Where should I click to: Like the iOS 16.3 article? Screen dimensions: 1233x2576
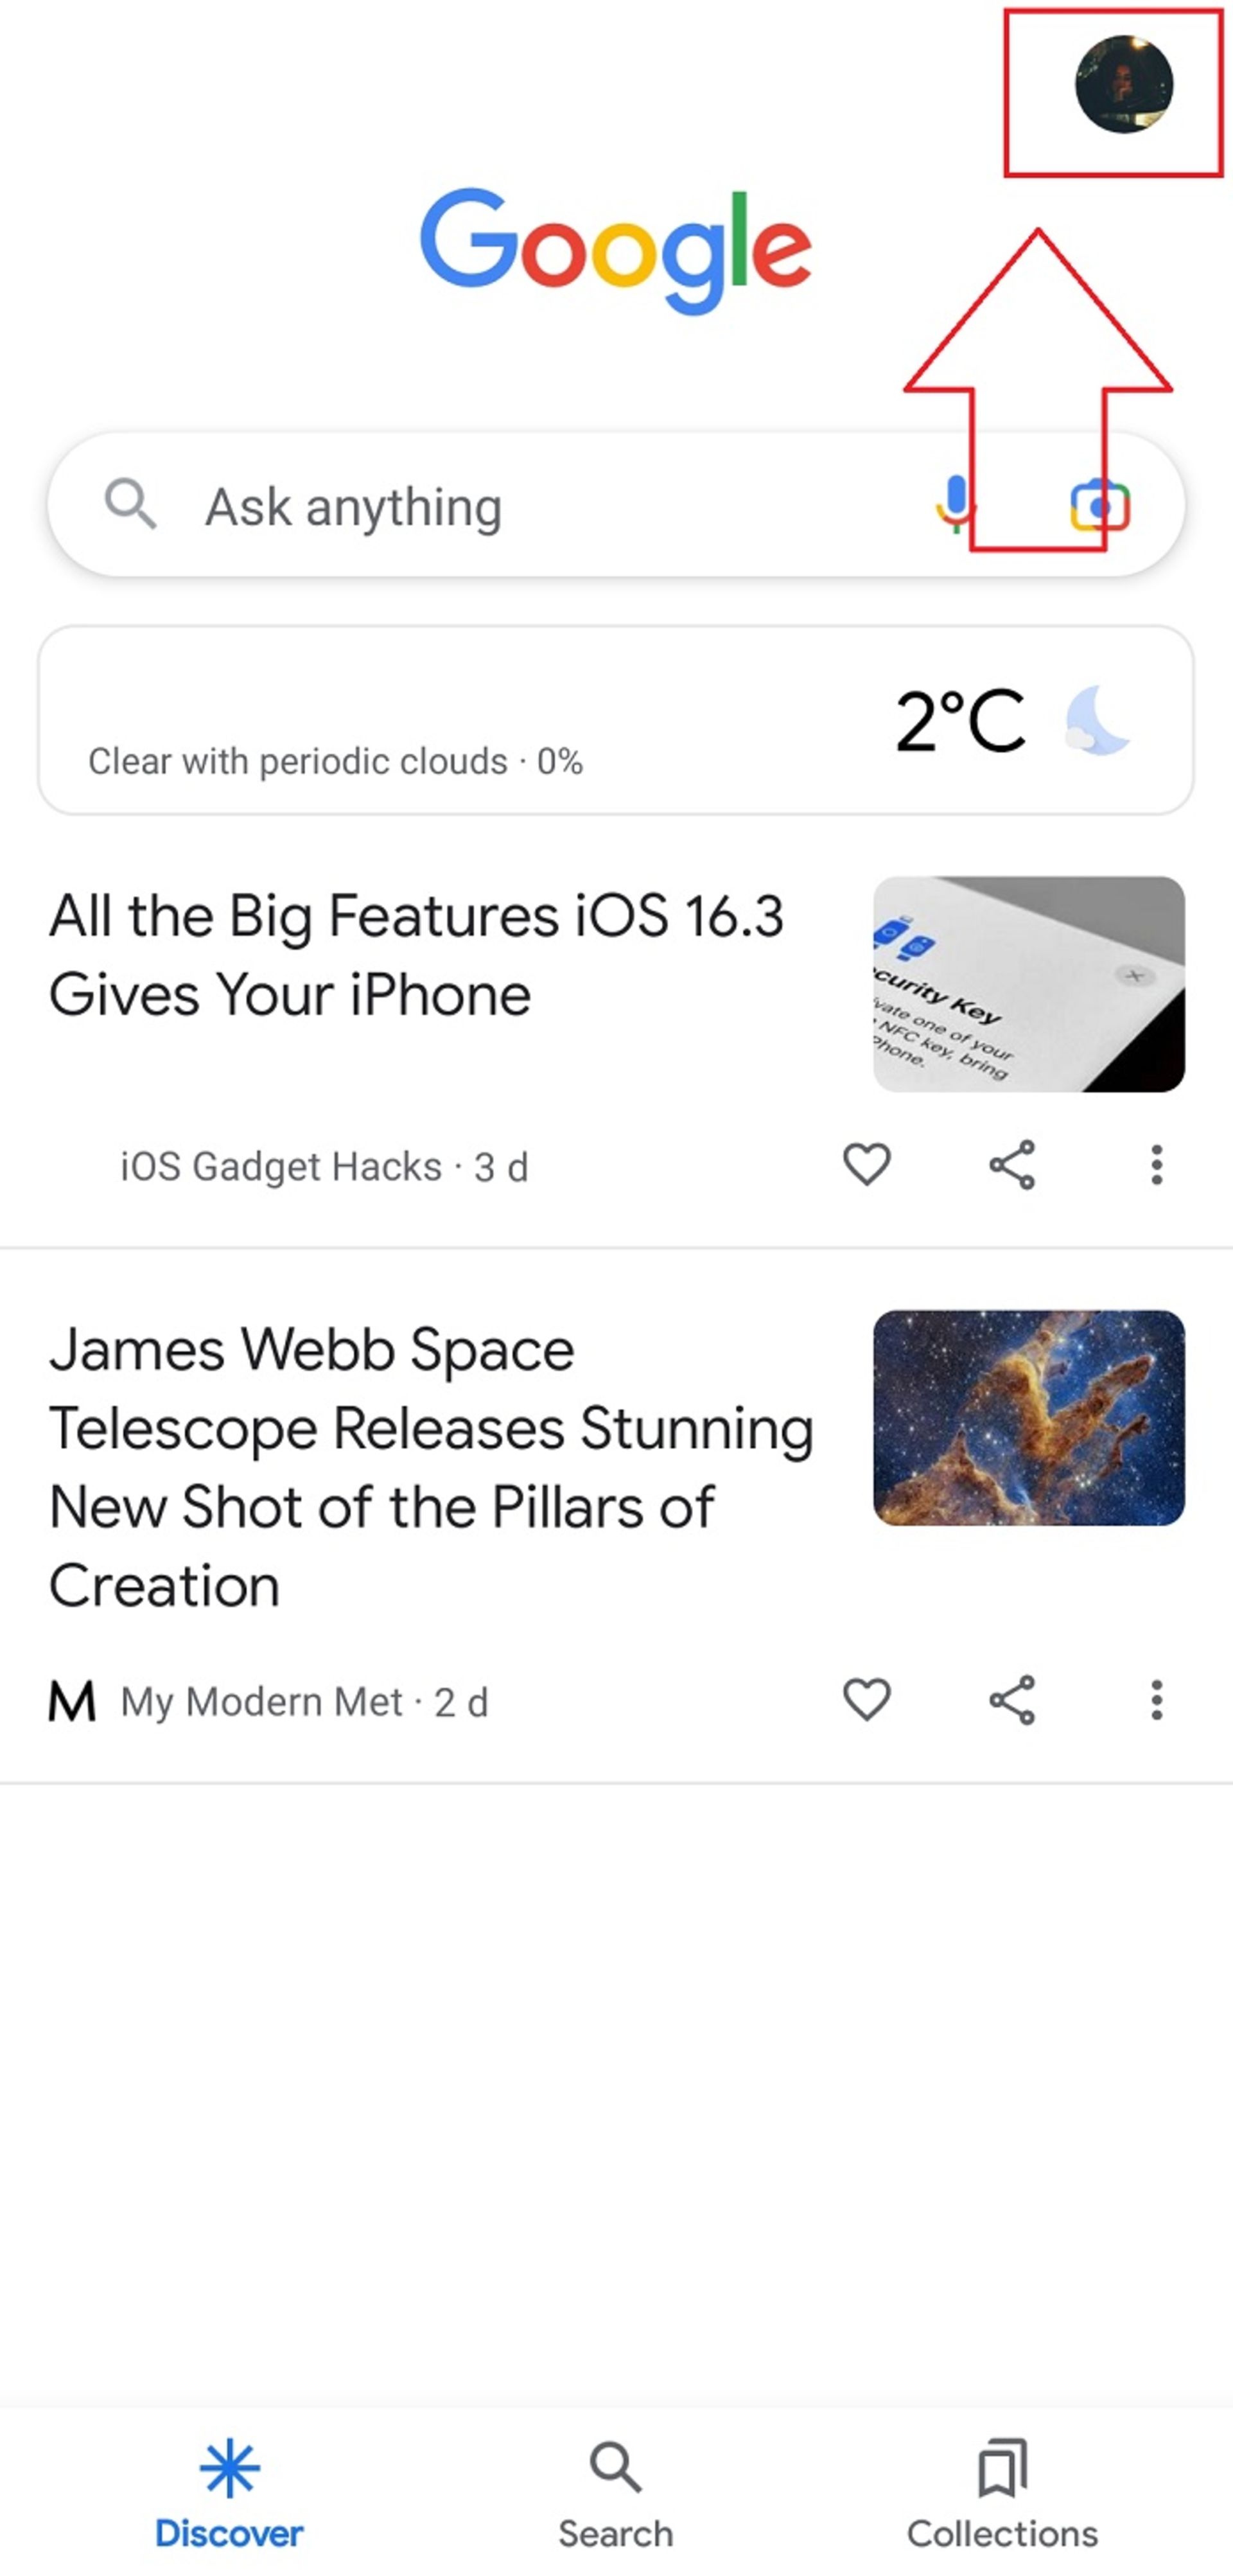(866, 1165)
